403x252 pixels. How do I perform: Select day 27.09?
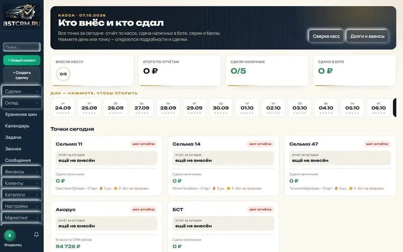[142, 108]
